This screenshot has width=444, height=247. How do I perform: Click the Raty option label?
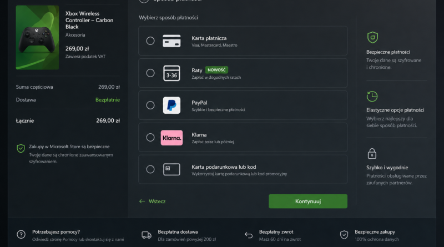point(197,70)
